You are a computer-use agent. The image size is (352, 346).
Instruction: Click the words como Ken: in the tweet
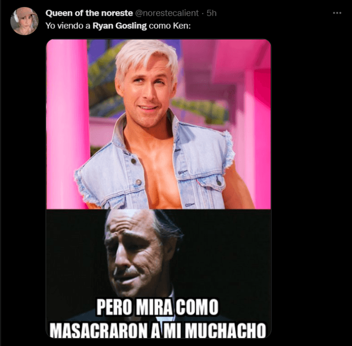click(170, 26)
